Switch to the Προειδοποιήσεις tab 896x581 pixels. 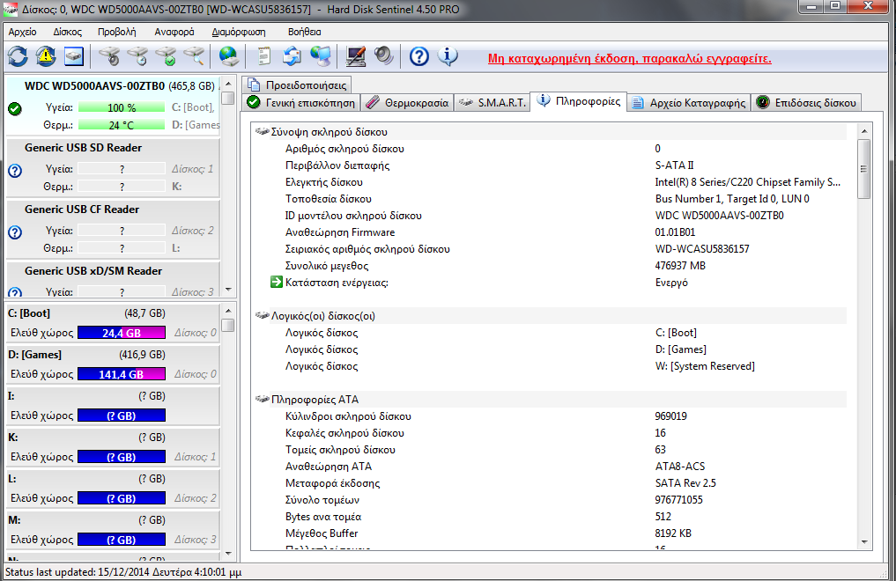click(x=297, y=85)
